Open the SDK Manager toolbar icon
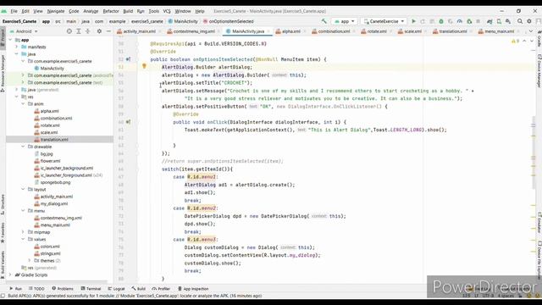This screenshot has height=305, width=542. [x=508, y=21]
